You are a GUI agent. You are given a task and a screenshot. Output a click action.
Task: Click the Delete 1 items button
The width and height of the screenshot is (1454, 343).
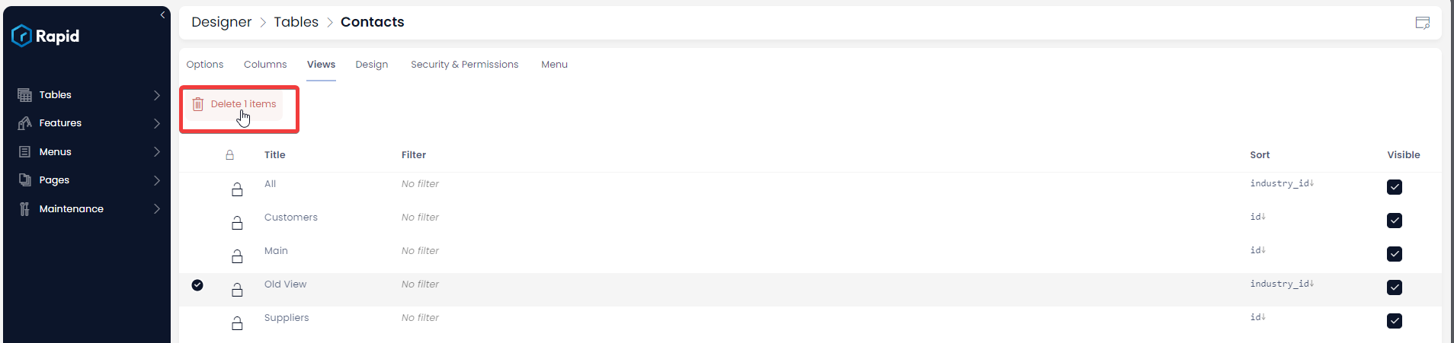click(235, 104)
